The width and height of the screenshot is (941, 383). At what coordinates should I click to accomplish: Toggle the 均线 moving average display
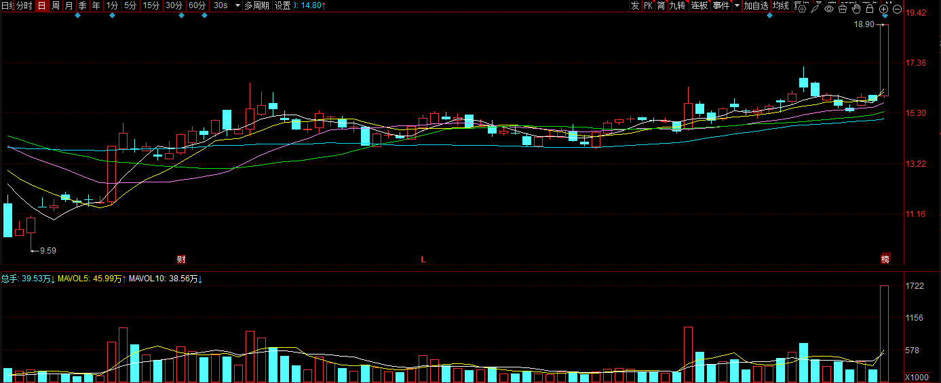click(x=781, y=5)
